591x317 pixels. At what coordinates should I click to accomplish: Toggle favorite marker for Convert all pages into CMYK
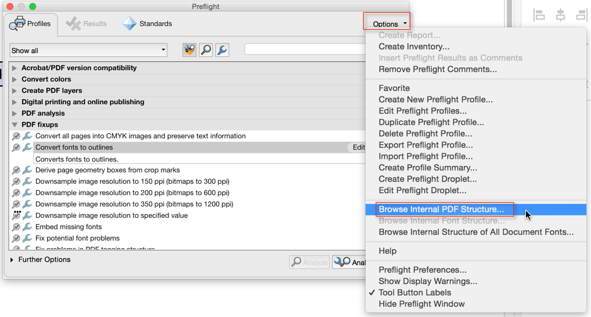[16, 136]
